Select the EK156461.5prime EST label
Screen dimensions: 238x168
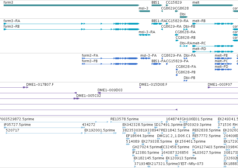[x=190, y=142]
